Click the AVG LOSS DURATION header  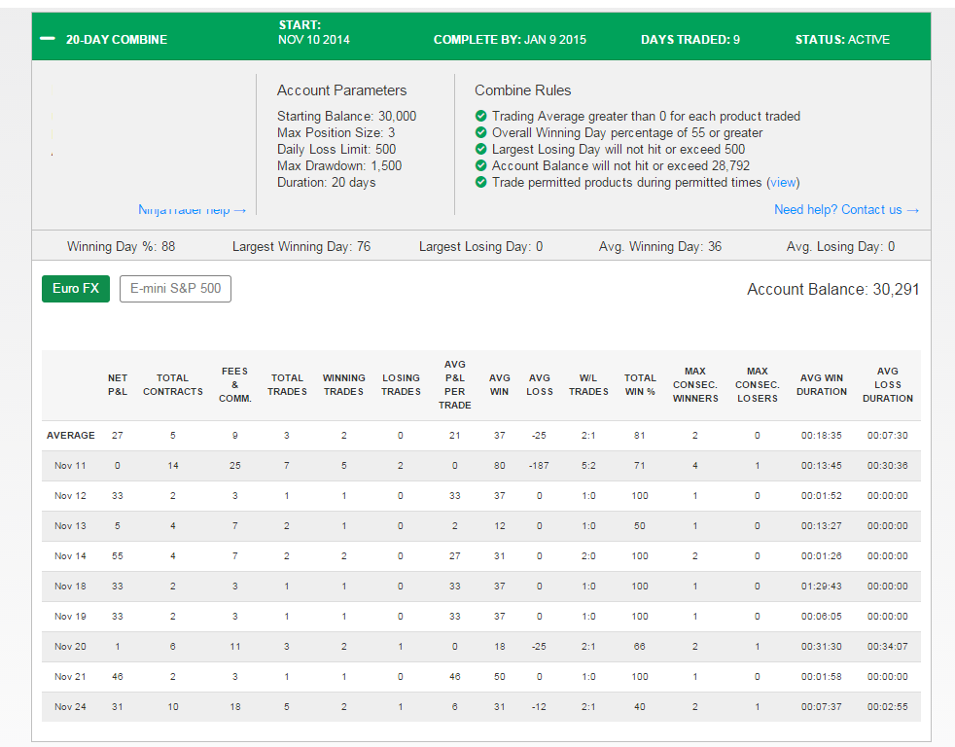(887, 384)
